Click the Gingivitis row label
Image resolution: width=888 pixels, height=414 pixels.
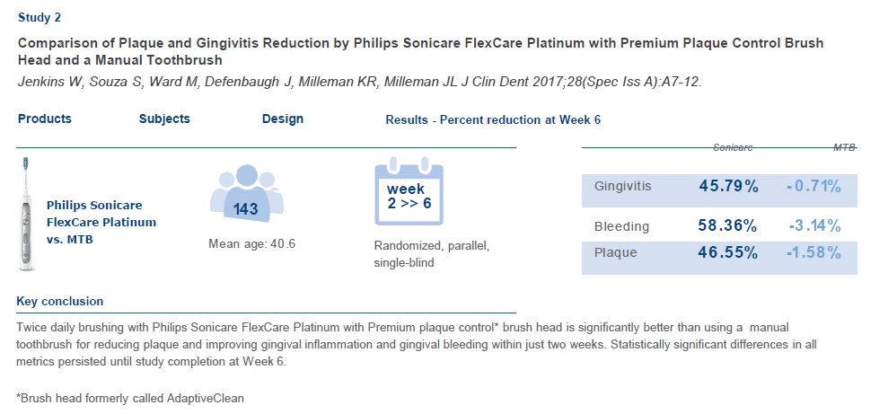[623, 187]
